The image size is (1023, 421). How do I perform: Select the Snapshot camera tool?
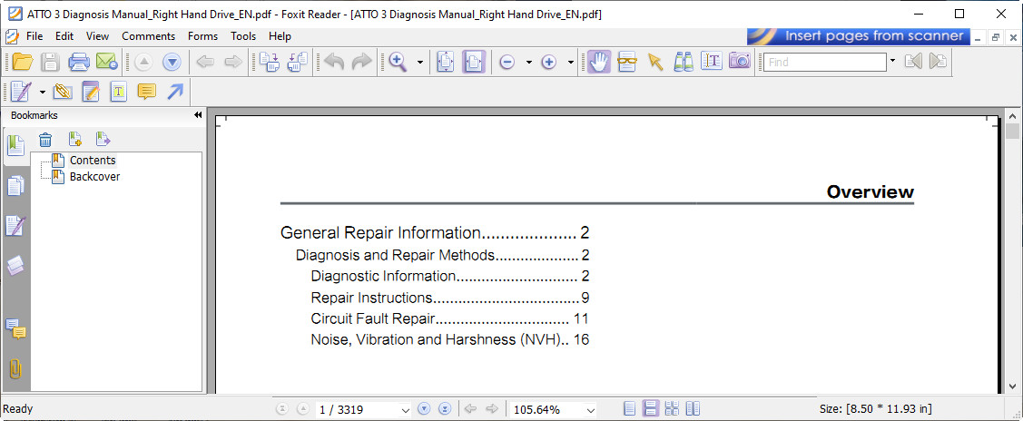click(740, 62)
